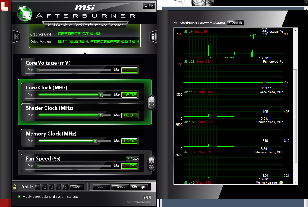Select Profile slot 1
308x207 pixels.
coord(38,187)
